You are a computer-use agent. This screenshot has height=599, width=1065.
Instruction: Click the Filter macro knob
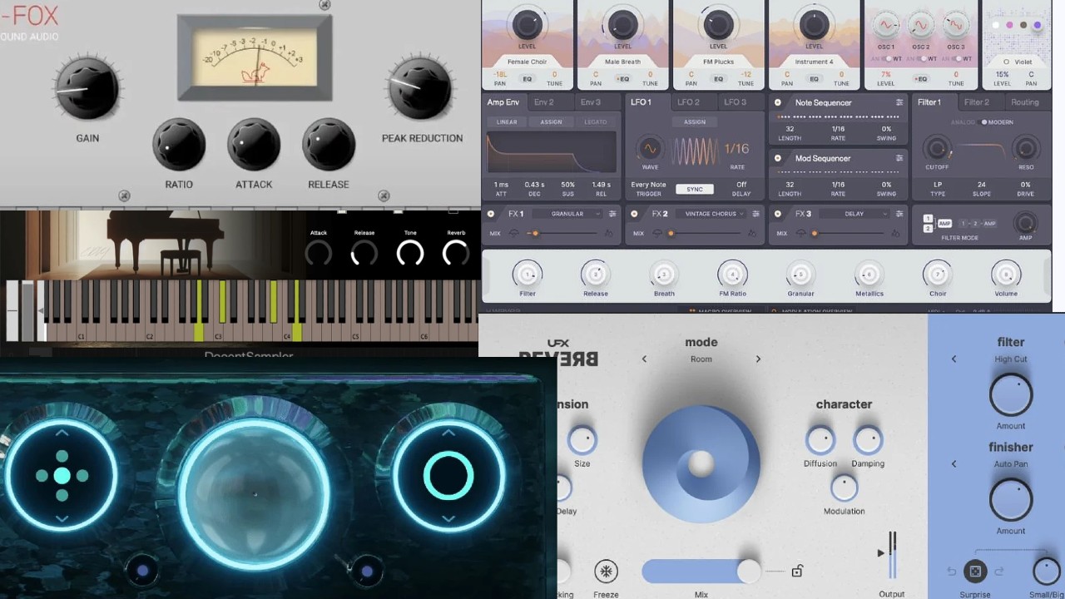(527, 274)
